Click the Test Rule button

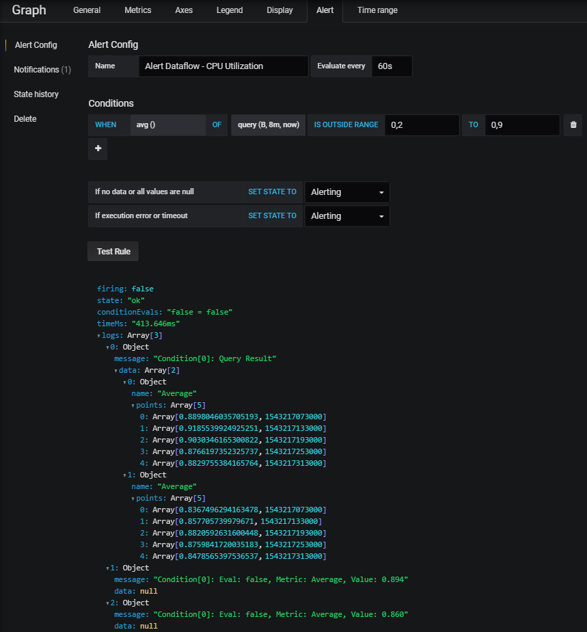point(113,251)
